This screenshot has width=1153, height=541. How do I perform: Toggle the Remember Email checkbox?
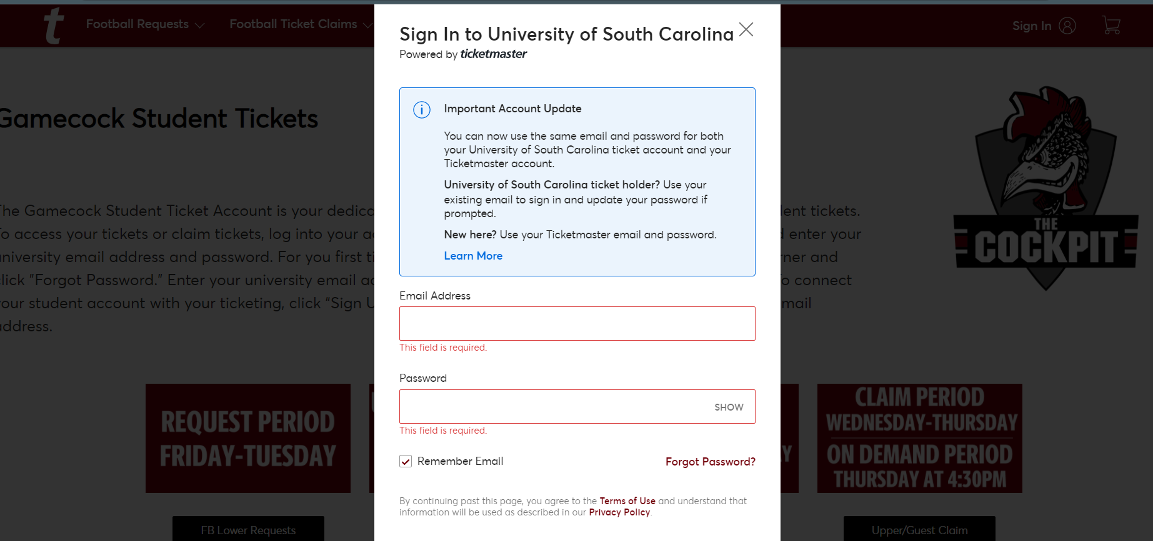(406, 461)
